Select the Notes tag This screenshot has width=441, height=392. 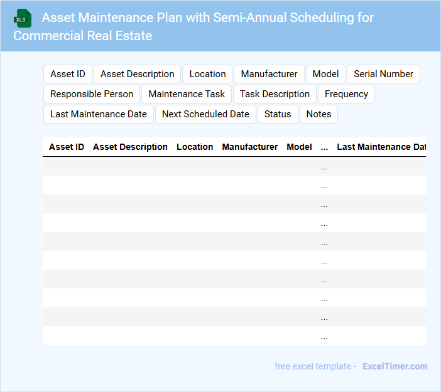pyautogui.click(x=318, y=114)
